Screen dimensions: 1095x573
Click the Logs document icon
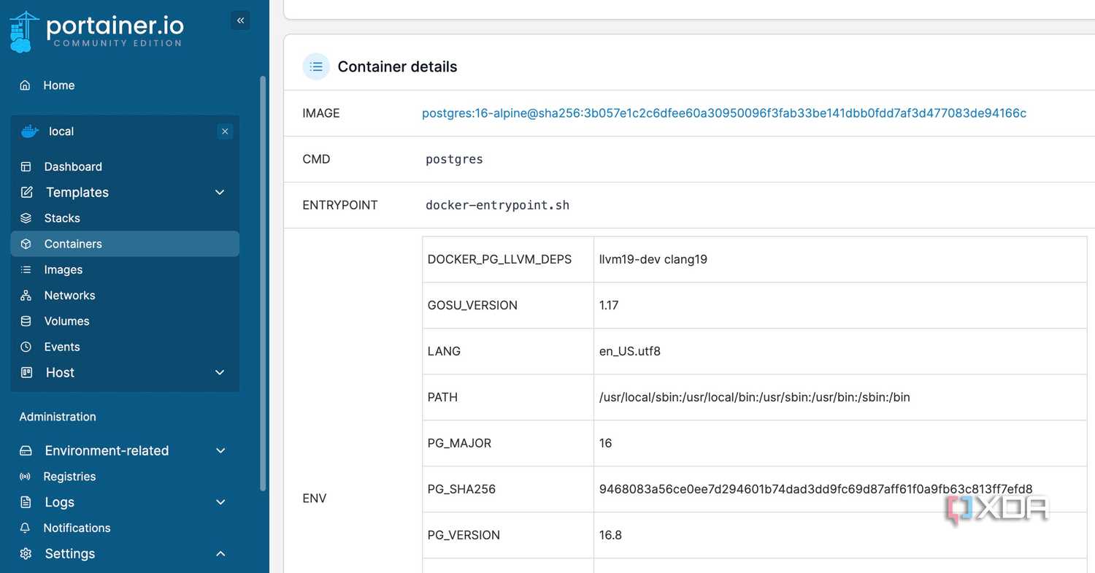click(x=26, y=502)
